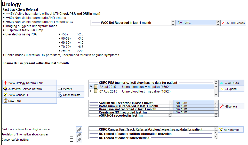Click the Expand button

[x=231, y=89]
